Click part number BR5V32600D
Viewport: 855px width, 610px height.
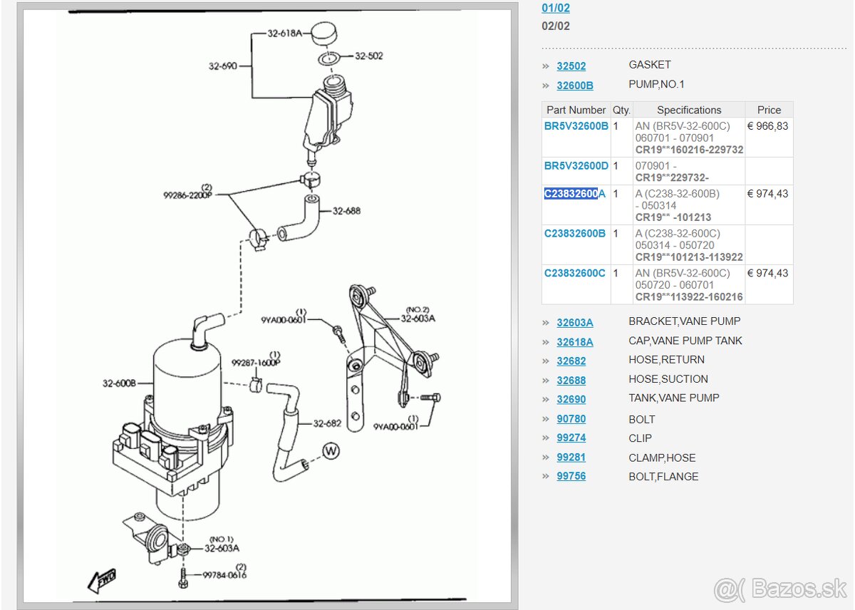(x=576, y=166)
